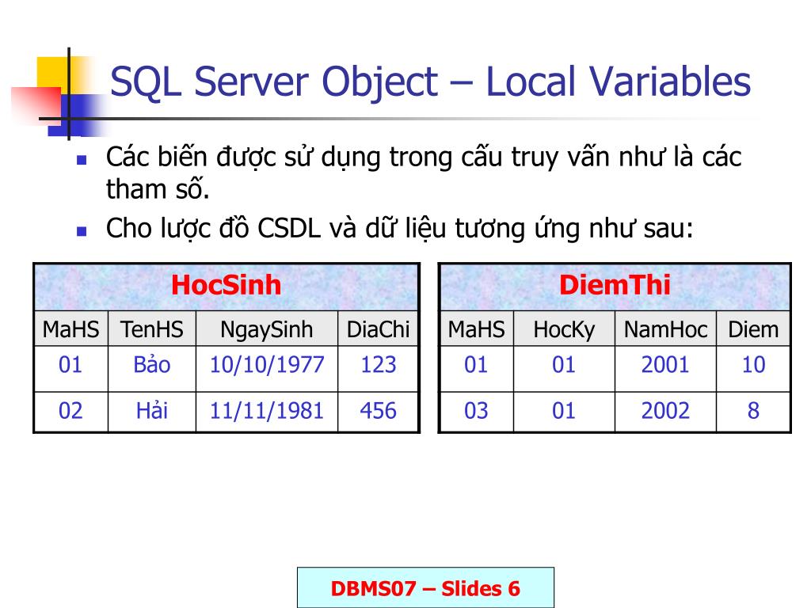
Task: Select the cell containing 'Bảo'
Action: [x=152, y=369]
